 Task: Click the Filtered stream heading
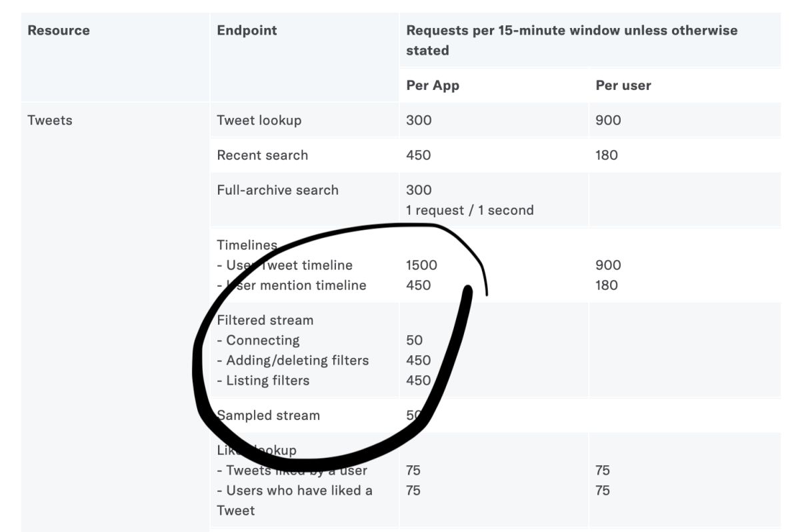pos(265,320)
